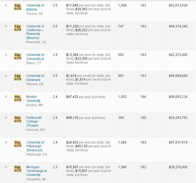
Task: Check the University of Arizona checkbox
Action: click(x=6, y=5)
